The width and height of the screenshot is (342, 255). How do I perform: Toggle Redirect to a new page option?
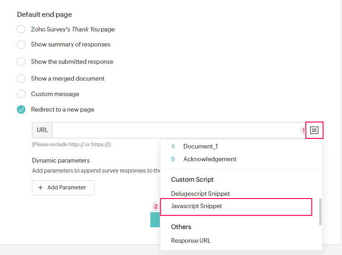coord(21,110)
